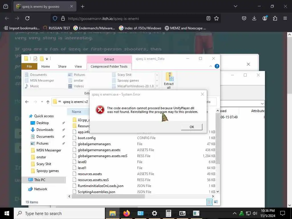Screen dimensions: 292x219
Task: Select This PC in navigation pane
Action: click(40, 180)
